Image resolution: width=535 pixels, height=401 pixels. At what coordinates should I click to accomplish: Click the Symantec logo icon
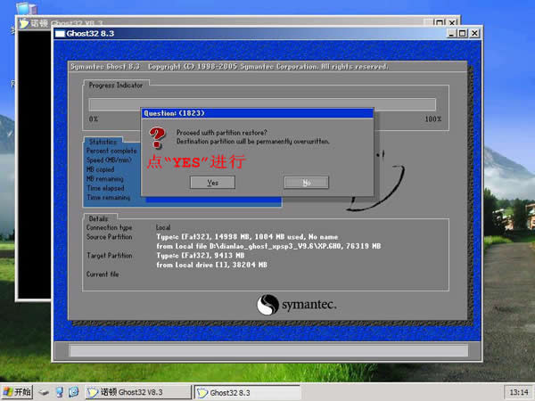pyautogui.click(x=267, y=305)
